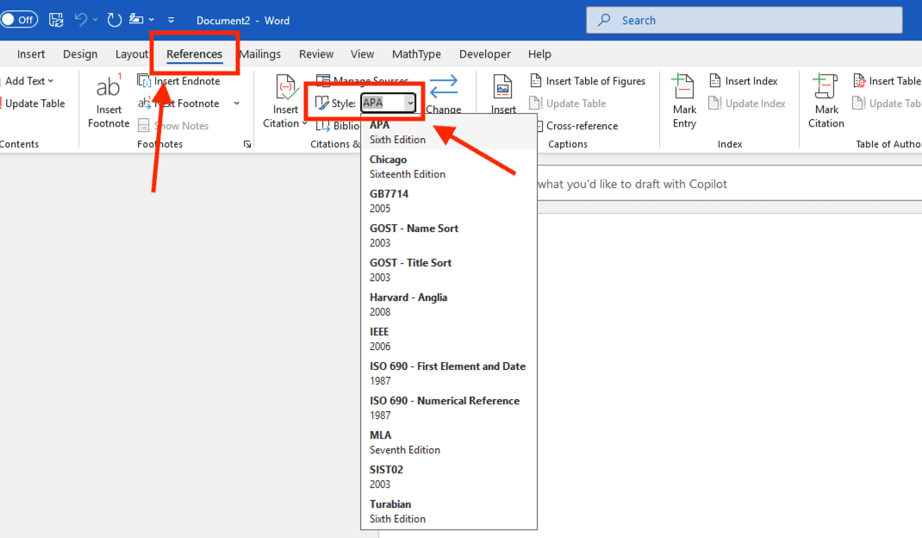The image size is (922, 538).
Task: Choose Chicago Sixteenth Edition style
Action: pyautogui.click(x=448, y=166)
